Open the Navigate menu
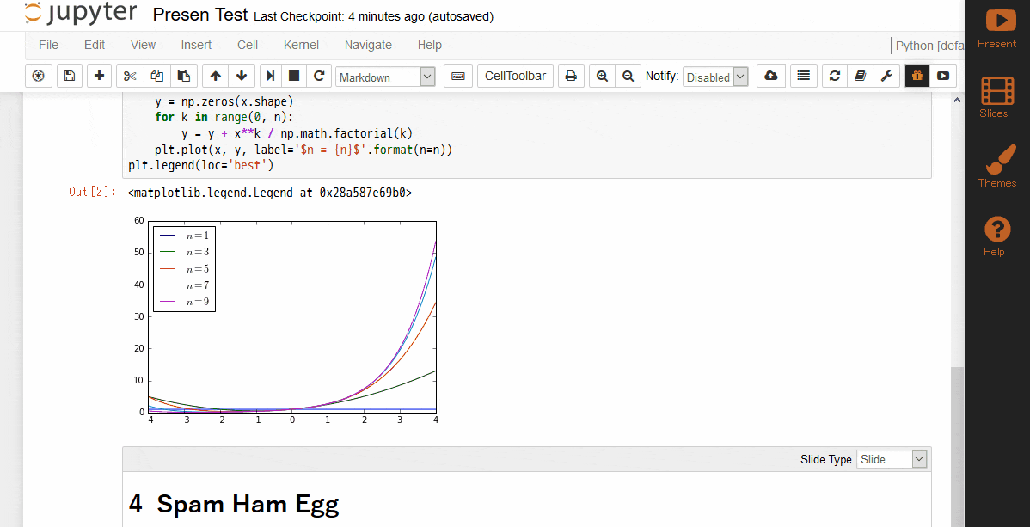1030x527 pixels. [x=368, y=45]
